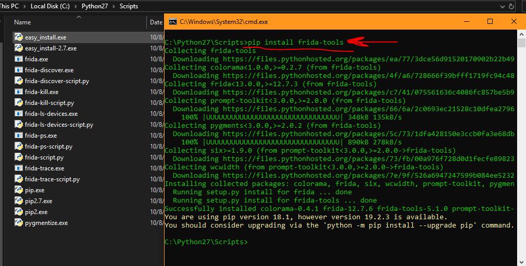Select the frida-kill-script.py Python icon
Screen dimensions: 526x266
tap(19, 103)
